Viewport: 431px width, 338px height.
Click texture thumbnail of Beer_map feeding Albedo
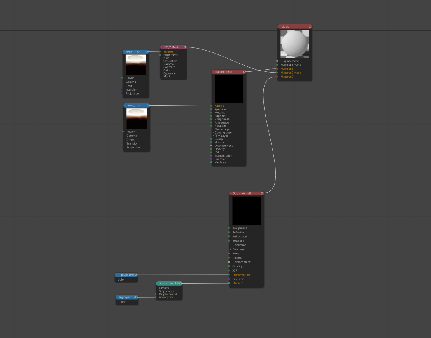click(x=137, y=118)
